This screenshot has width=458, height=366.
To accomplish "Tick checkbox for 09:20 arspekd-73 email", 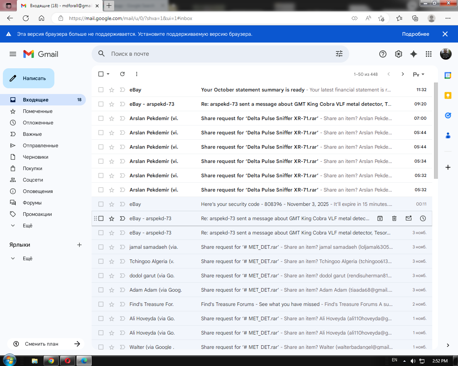I will pyautogui.click(x=101, y=104).
